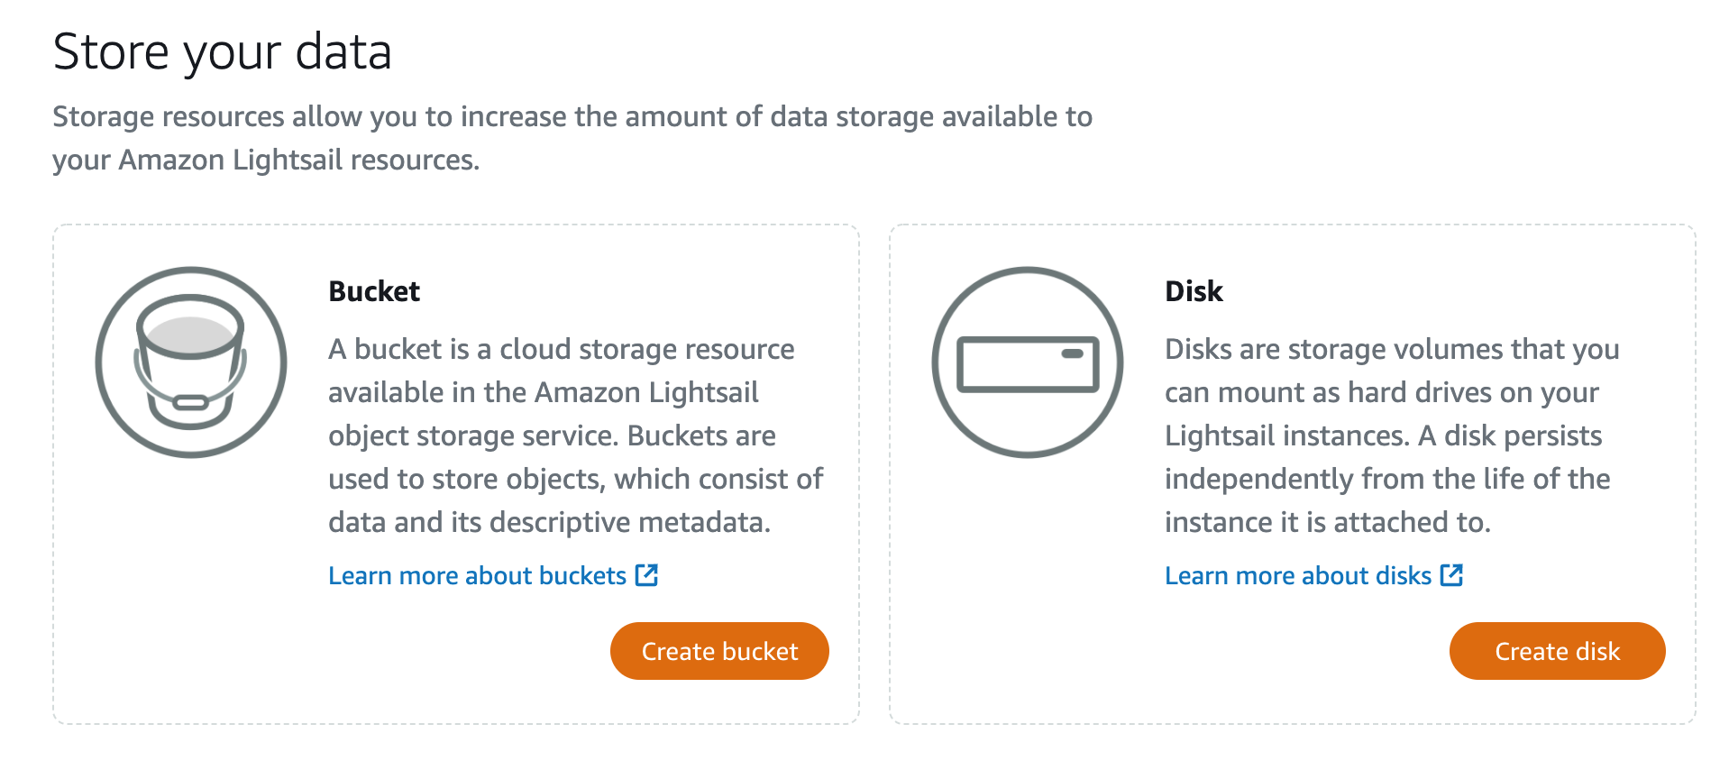Open 'Learn more about disks' link
The width and height of the screenshot is (1729, 770).
point(1297,576)
